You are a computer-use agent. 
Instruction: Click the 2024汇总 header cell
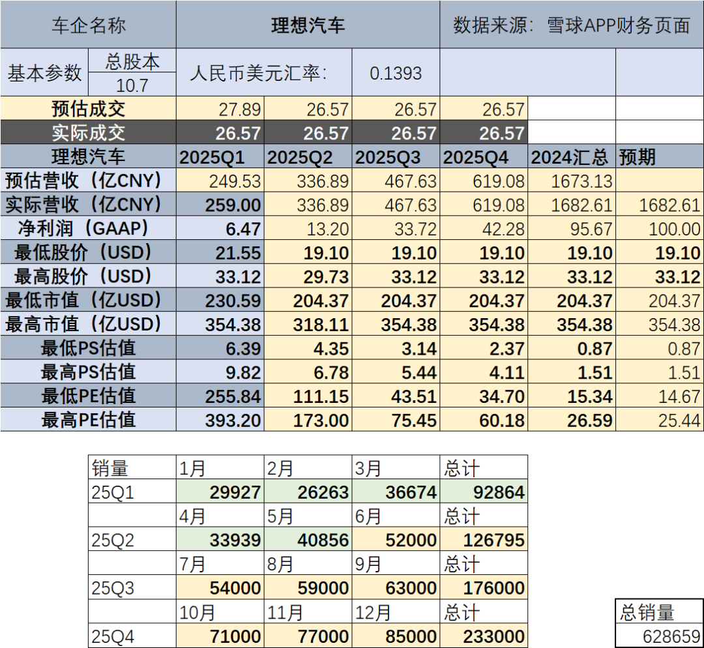[572, 156]
